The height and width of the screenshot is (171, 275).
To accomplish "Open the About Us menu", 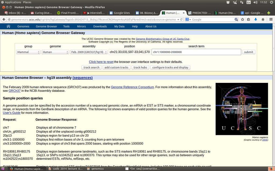I will click(151, 26).
